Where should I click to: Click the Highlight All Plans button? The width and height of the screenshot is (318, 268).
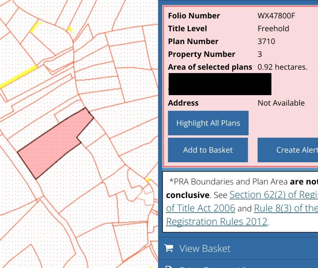coord(208,123)
